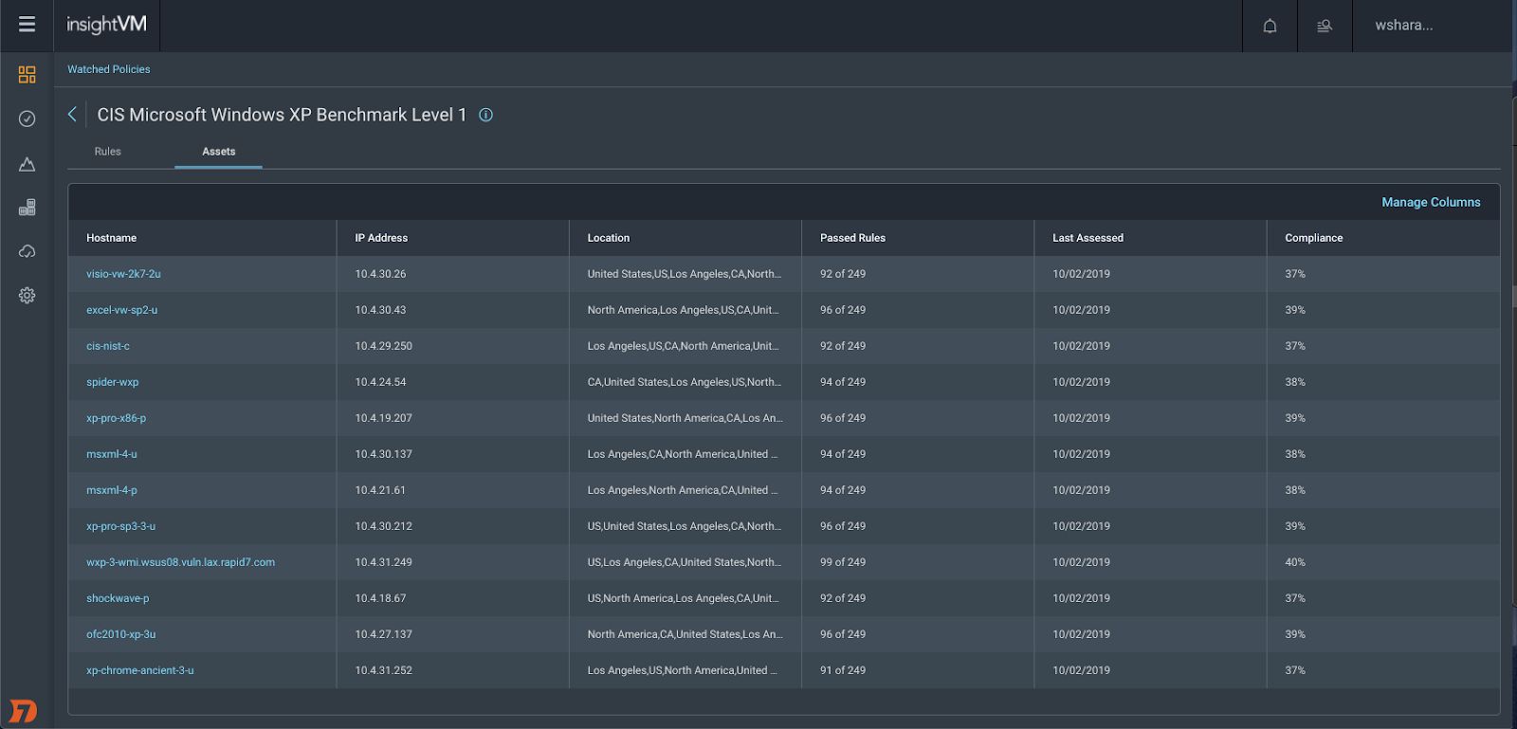Open the user search icon in header
Image resolution: width=1517 pixels, height=729 pixels.
click(x=1325, y=26)
